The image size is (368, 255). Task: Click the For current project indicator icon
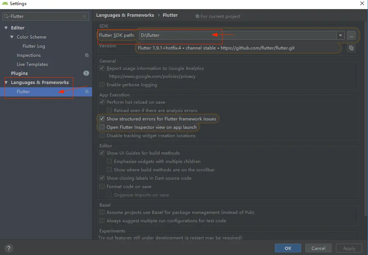coord(197,16)
